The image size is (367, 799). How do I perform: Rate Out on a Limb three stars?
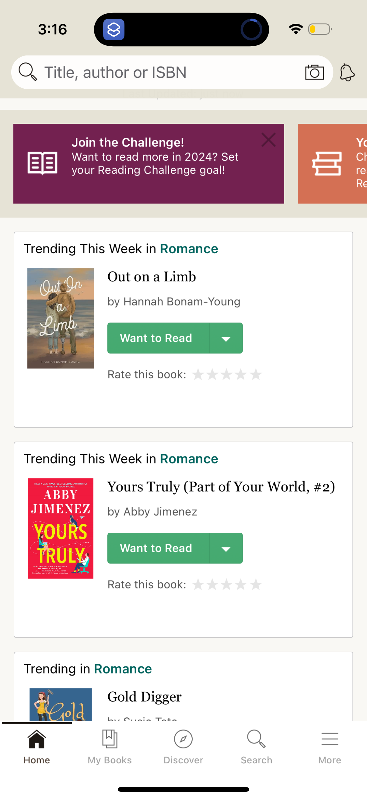[x=227, y=375]
